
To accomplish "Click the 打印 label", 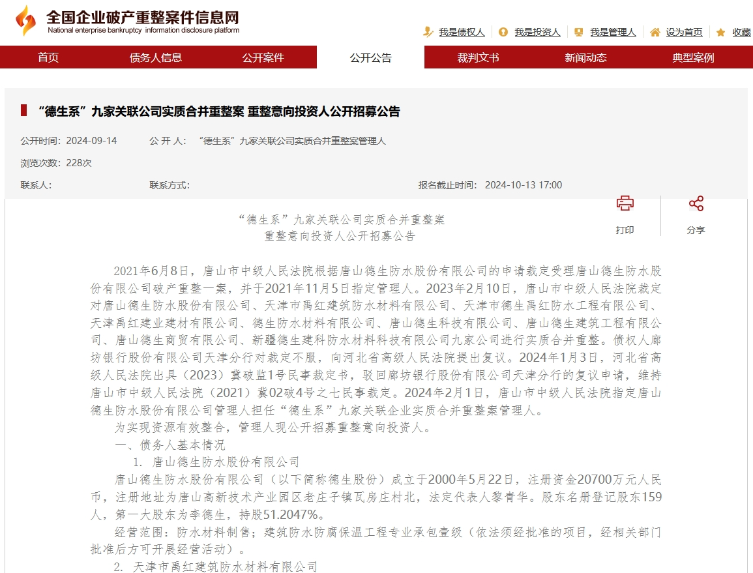I will click(625, 230).
